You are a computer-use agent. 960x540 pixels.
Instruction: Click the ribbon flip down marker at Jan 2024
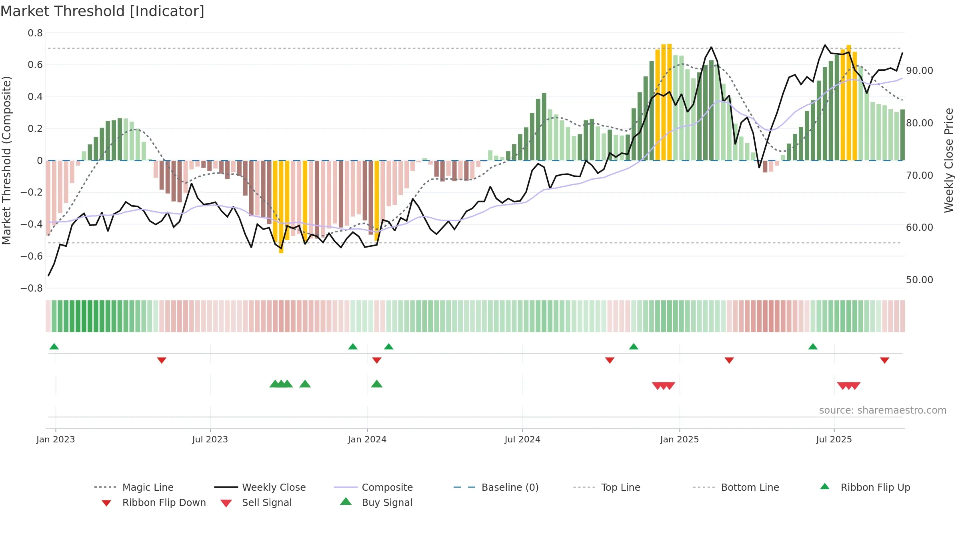(377, 360)
